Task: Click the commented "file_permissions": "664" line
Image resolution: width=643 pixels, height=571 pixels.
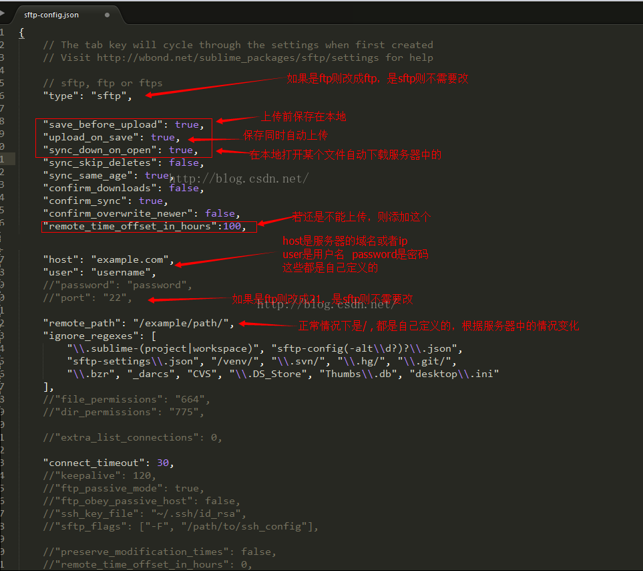Action: point(126,399)
